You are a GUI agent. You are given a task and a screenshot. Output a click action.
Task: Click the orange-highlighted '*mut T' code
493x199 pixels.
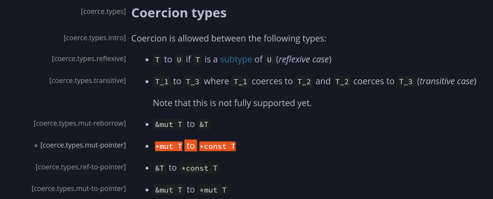click(x=169, y=146)
